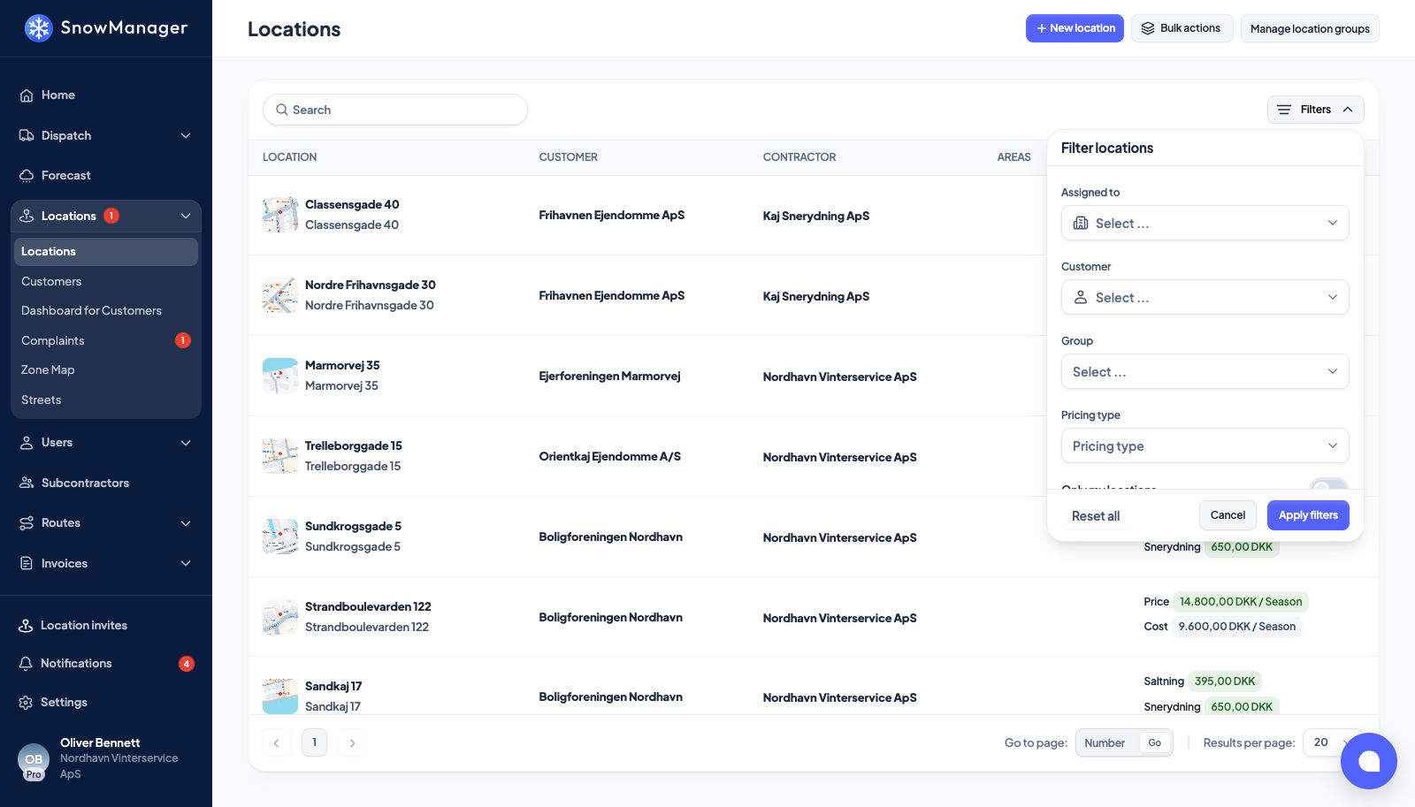Click the Dispatch truck icon
The image size is (1415, 807).
tap(27, 135)
